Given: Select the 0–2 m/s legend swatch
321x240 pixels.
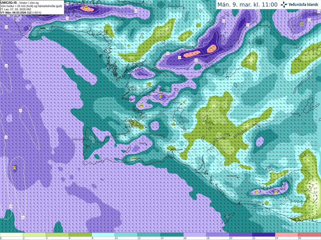Looking at the screenshot, I should click(x=12, y=235).
